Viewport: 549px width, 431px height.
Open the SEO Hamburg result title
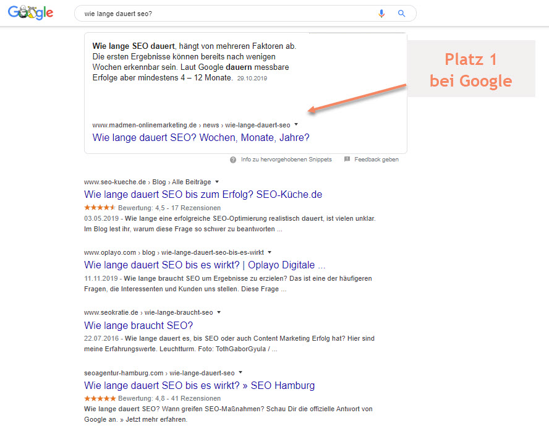point(200,385)
